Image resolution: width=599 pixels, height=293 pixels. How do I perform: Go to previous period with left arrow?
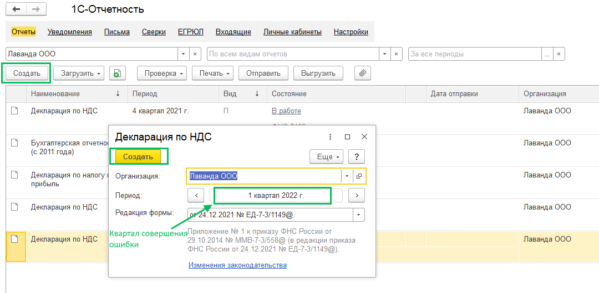196,196
